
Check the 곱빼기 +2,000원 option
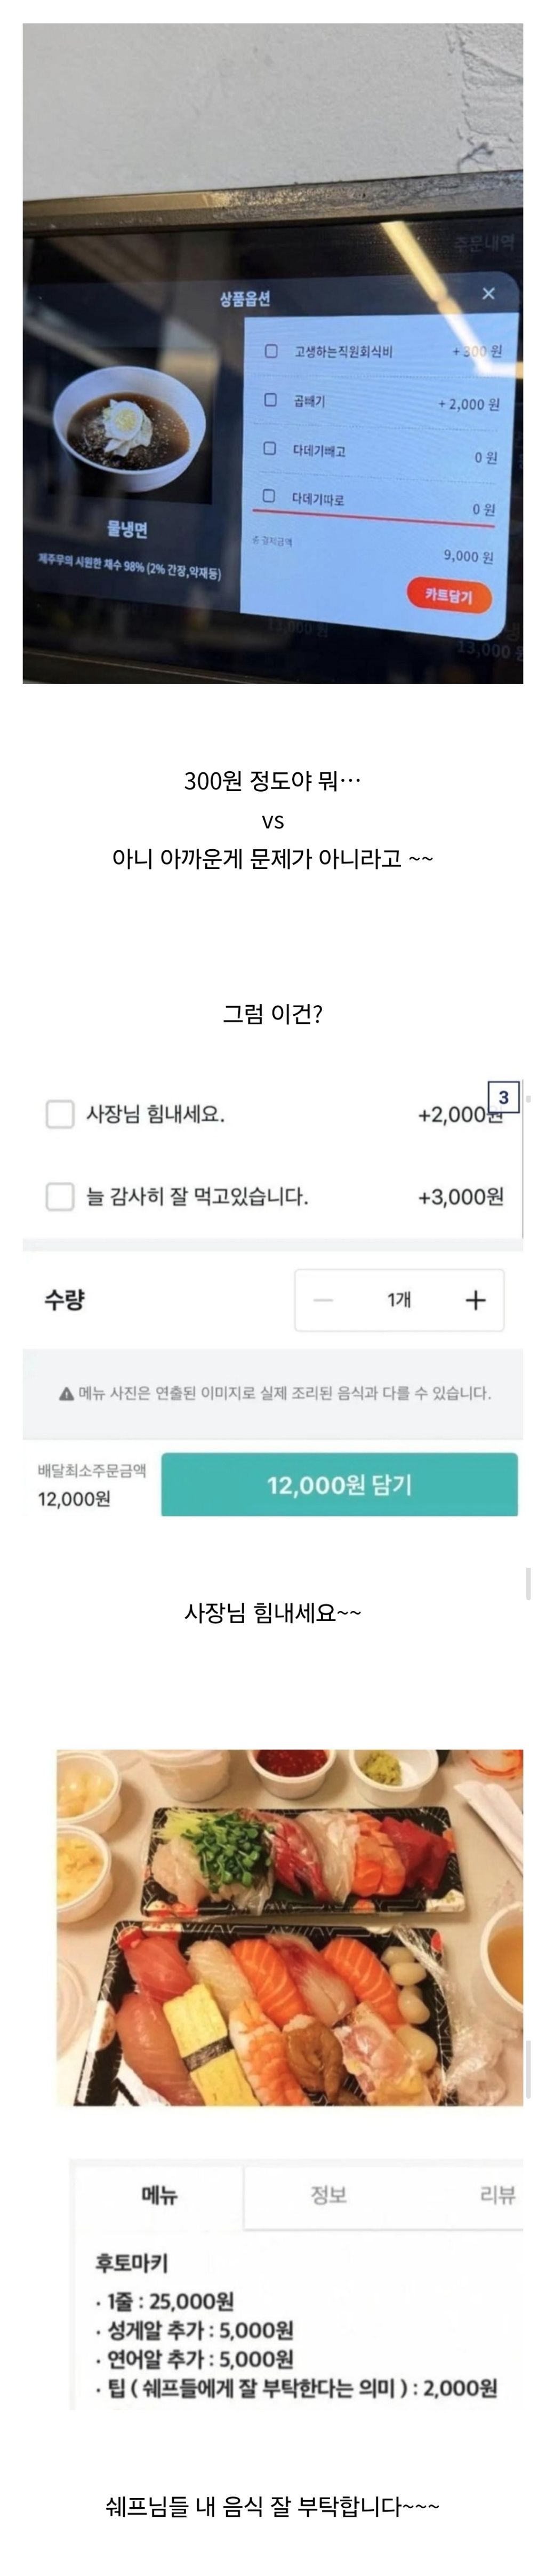(270, 400)
